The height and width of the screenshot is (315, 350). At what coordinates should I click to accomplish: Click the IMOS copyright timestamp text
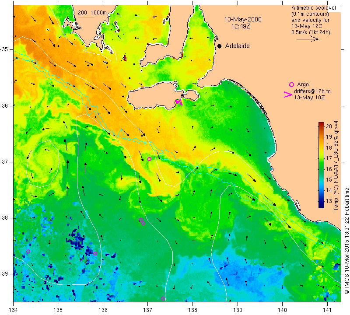(x=346, y=241)
